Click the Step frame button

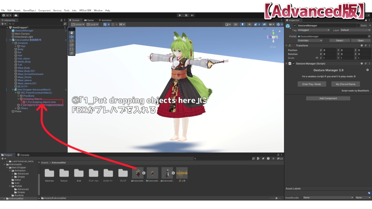click(x=192, y=15)
